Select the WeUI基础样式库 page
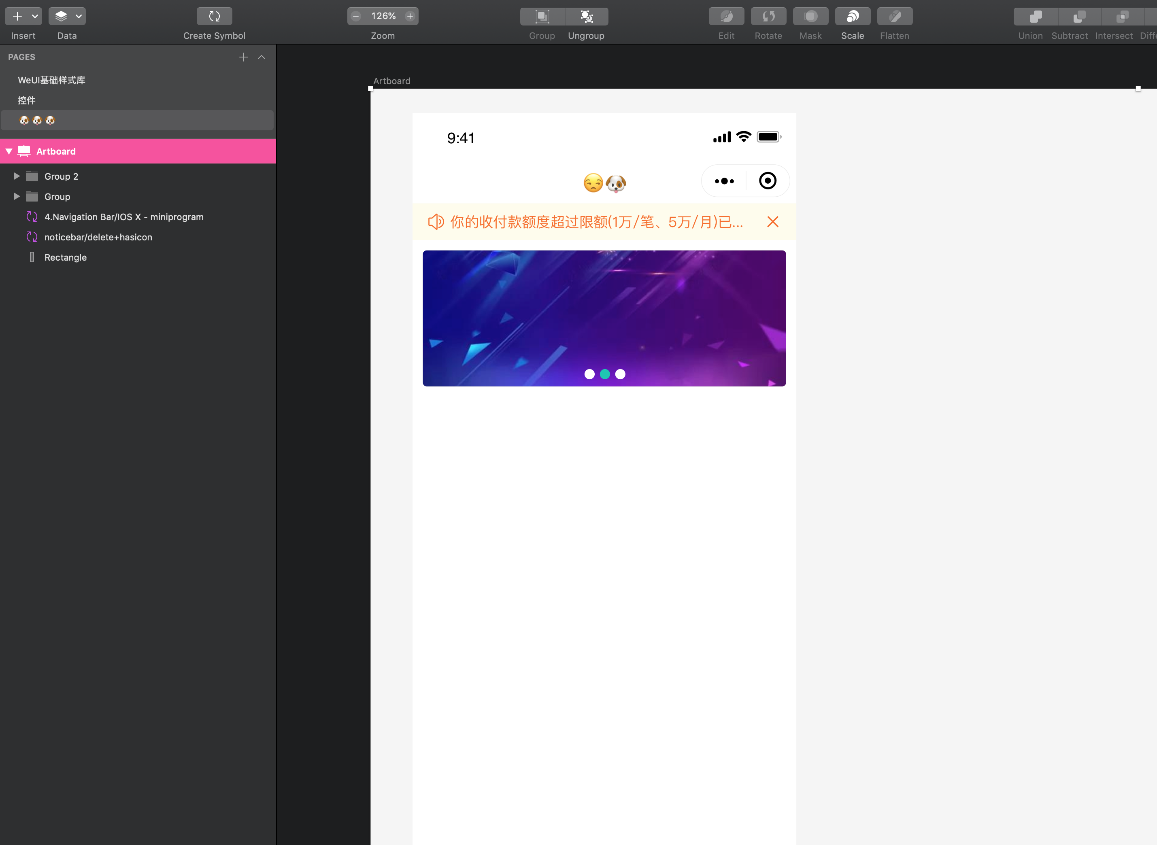 click(x=52, y=80)
